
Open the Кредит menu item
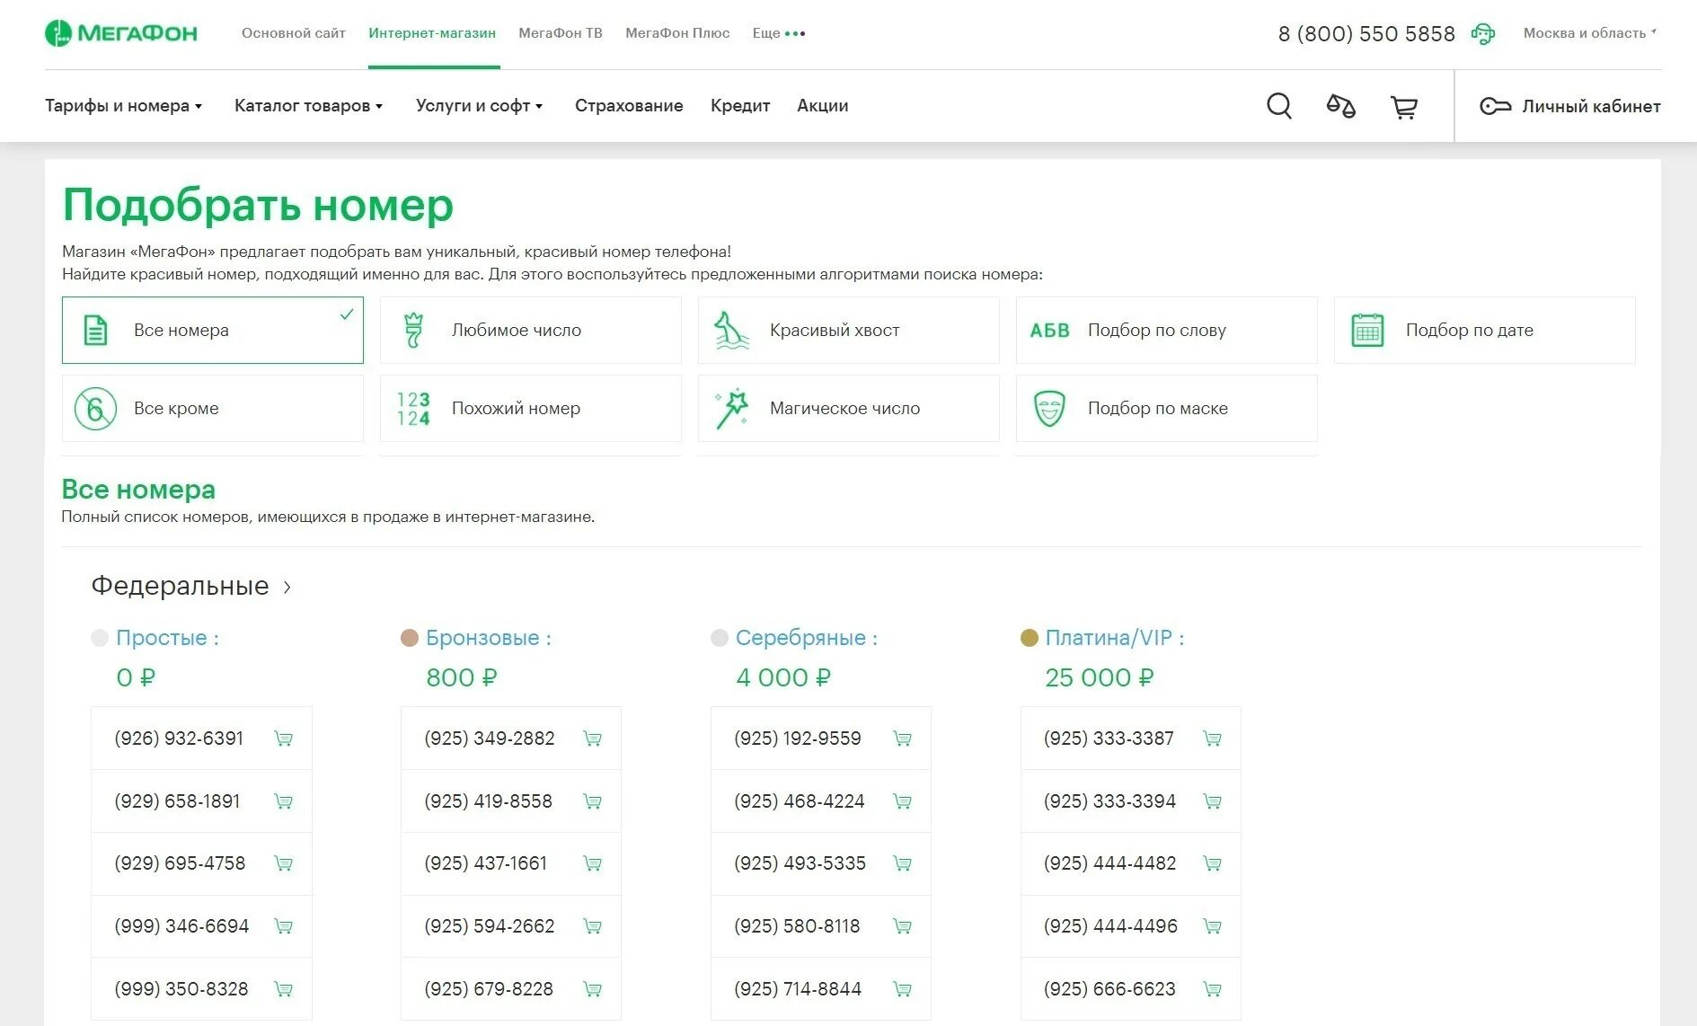click(x=740, y=106)
